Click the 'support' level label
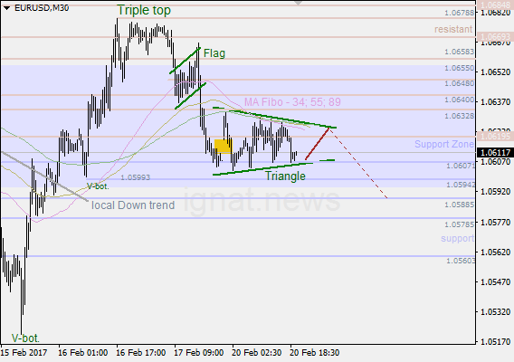This screenshot has width=514, height=362. [457, 238]
